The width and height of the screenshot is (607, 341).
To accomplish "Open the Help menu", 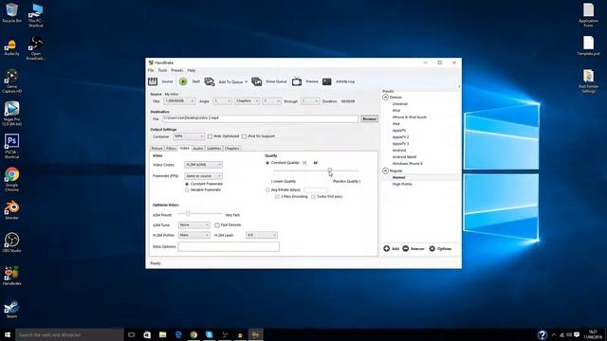I will (x=192, y=70).
